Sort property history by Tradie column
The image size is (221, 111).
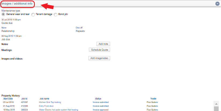tap(153, 99)
